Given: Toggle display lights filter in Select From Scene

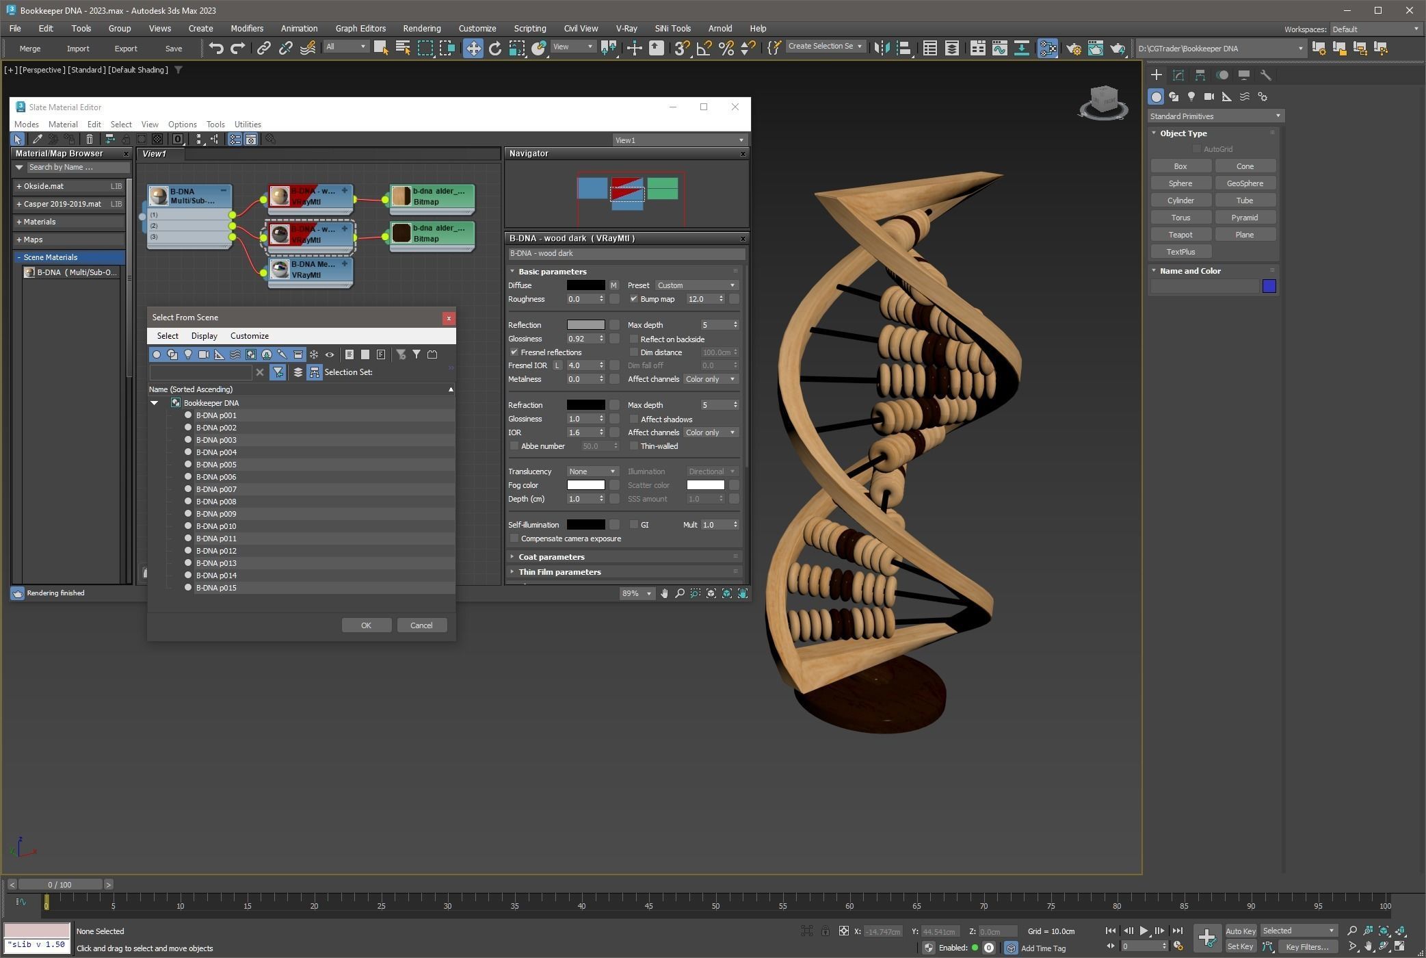Looking at the screenshot, I should pos(188,354).
